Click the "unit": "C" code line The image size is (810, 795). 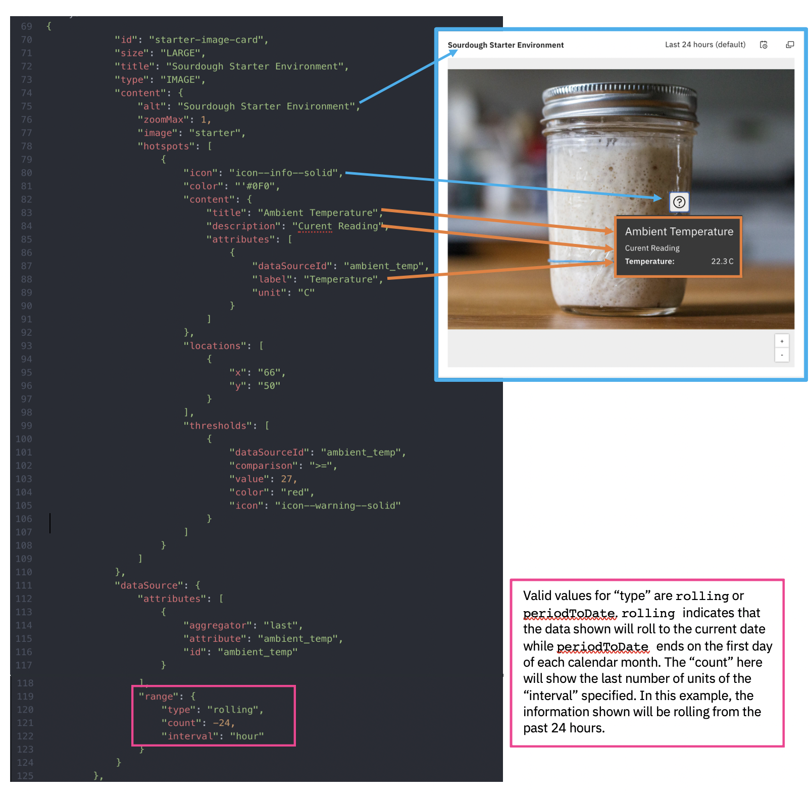(x=283, y=292)
